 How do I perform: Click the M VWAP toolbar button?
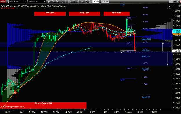coord(105,1)
